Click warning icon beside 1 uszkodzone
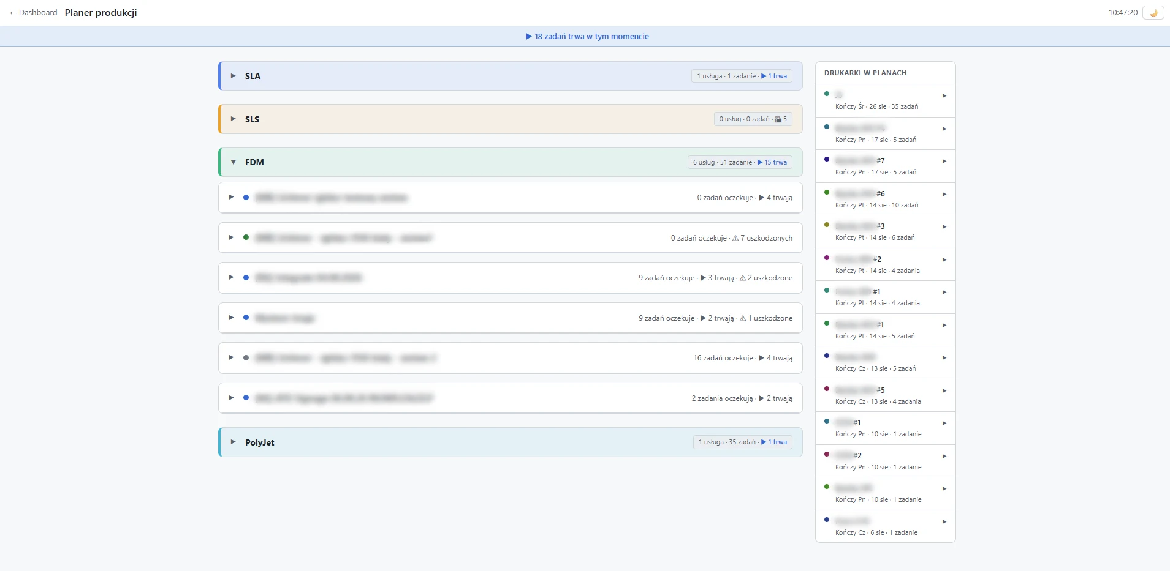Viewport: 1170px width, 571px height. click(743, 318)
